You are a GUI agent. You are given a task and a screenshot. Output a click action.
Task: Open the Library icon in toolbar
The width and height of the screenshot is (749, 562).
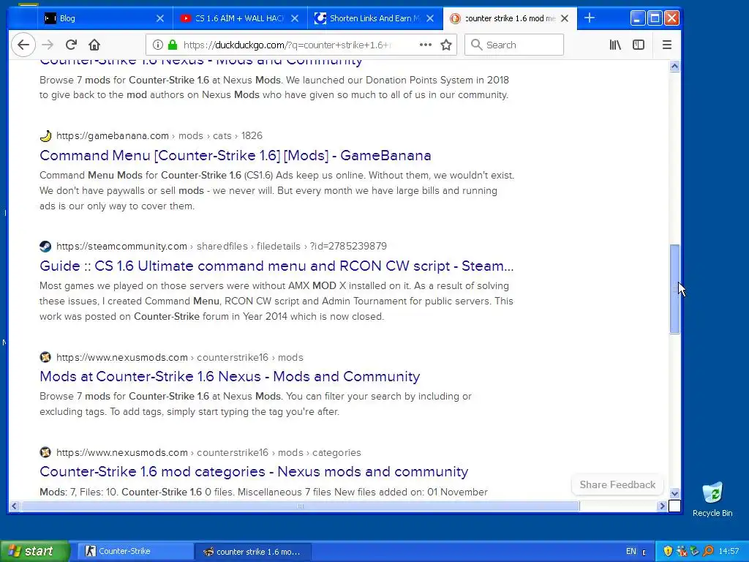tap(615, 45)
